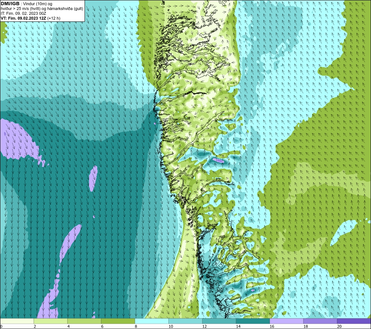Click the 2–4 m/s light green legend swatch
Screen dimensions: 371x329
click(50, 321)
